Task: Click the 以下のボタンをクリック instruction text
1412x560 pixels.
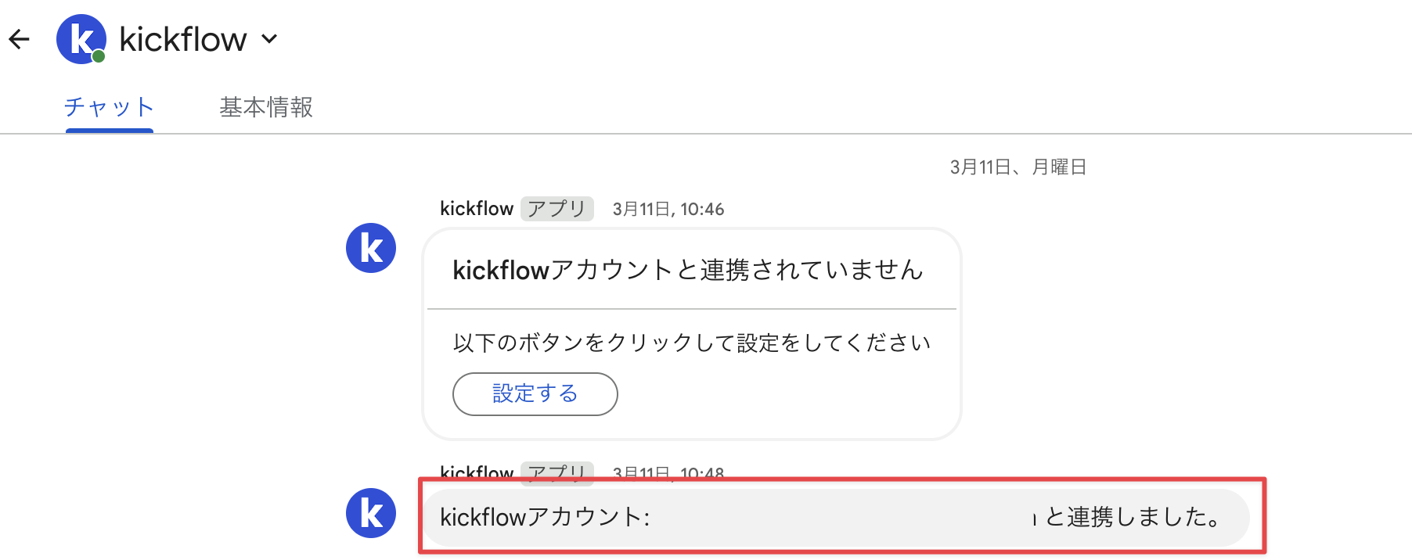Action: (692, 343)
